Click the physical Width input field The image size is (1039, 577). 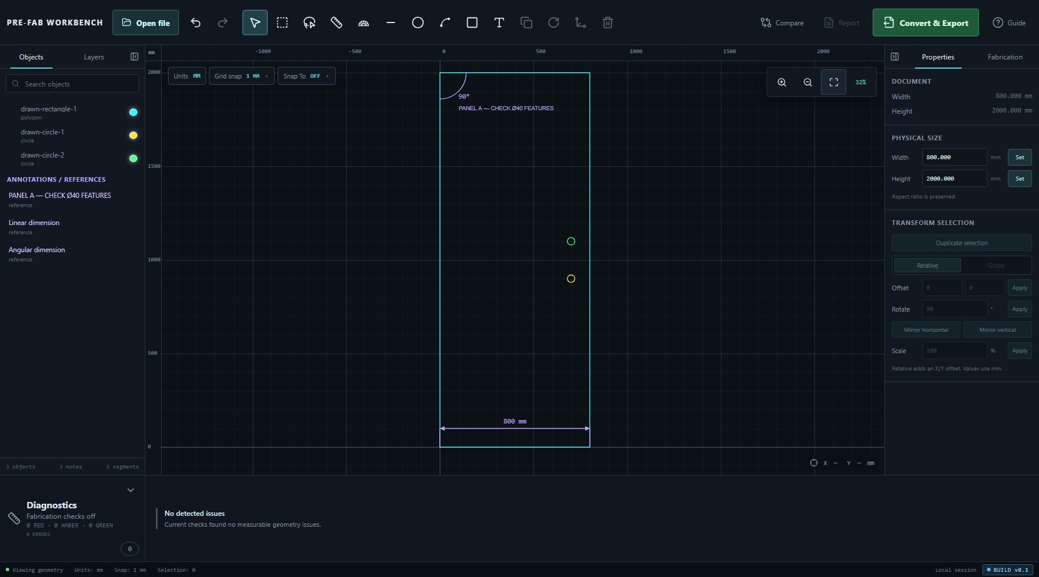[x=954, y=157]
